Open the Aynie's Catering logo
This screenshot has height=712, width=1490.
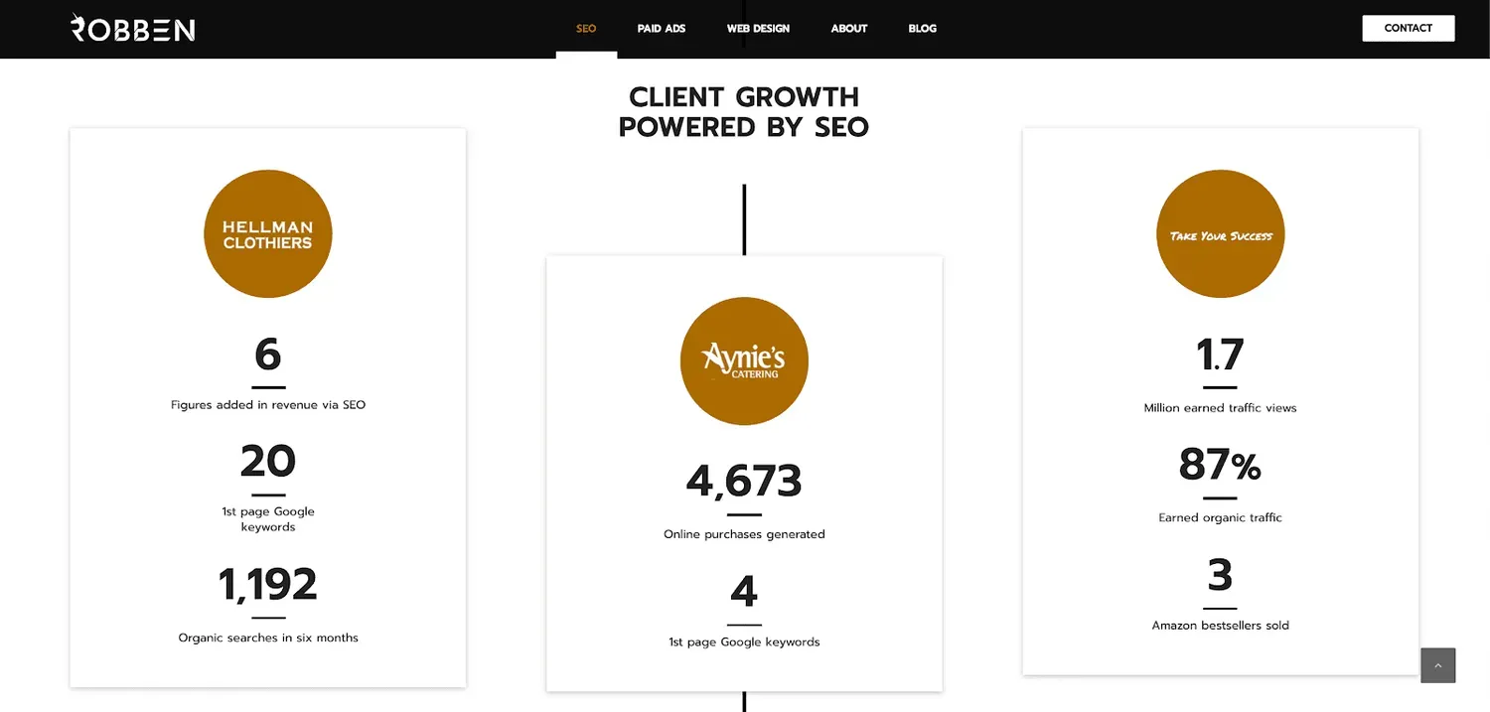point(744,360)
